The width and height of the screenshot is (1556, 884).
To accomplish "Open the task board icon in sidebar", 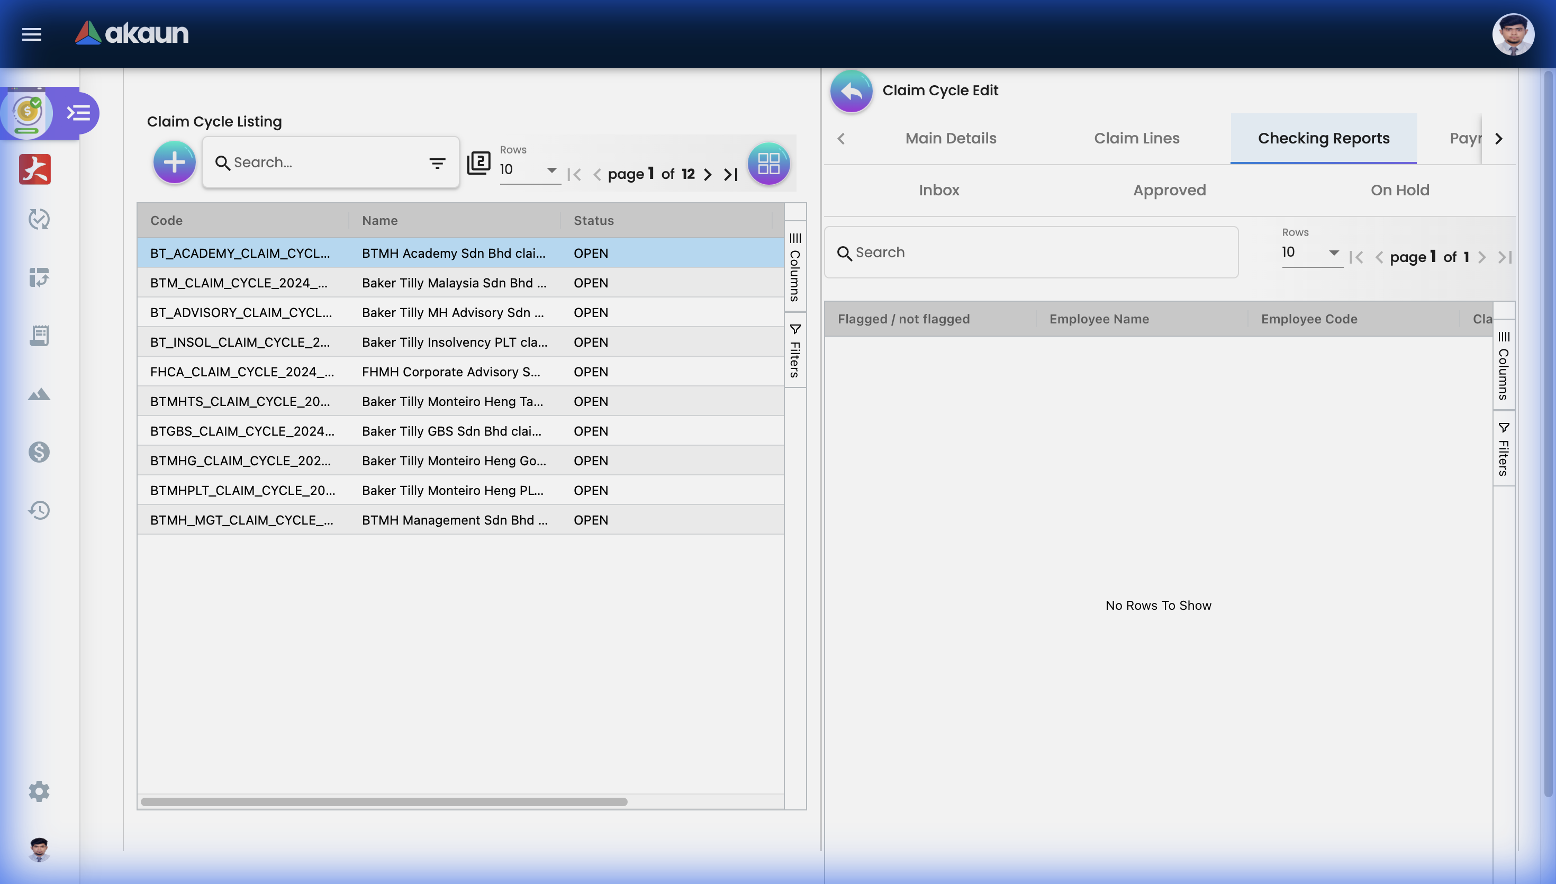I will (x=38, y=277).
